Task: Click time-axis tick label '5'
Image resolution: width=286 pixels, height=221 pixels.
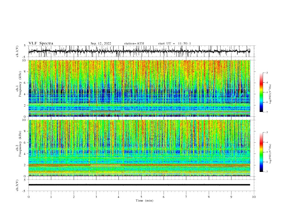Action: (x=141, y=197)
